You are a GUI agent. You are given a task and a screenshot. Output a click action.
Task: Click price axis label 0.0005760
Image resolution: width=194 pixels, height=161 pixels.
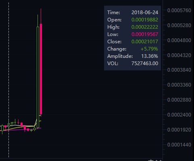[x=179, y=11]
